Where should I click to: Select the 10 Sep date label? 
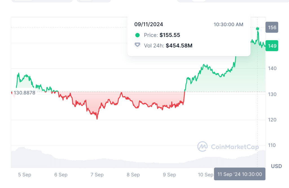point(205,175)
